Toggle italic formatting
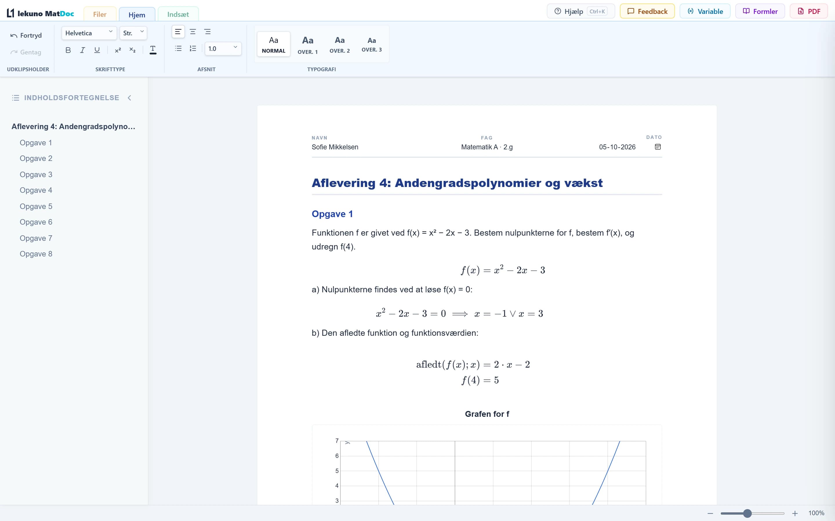Image resolution: width=835 pixels, height=521 pixels. [82, 50]
